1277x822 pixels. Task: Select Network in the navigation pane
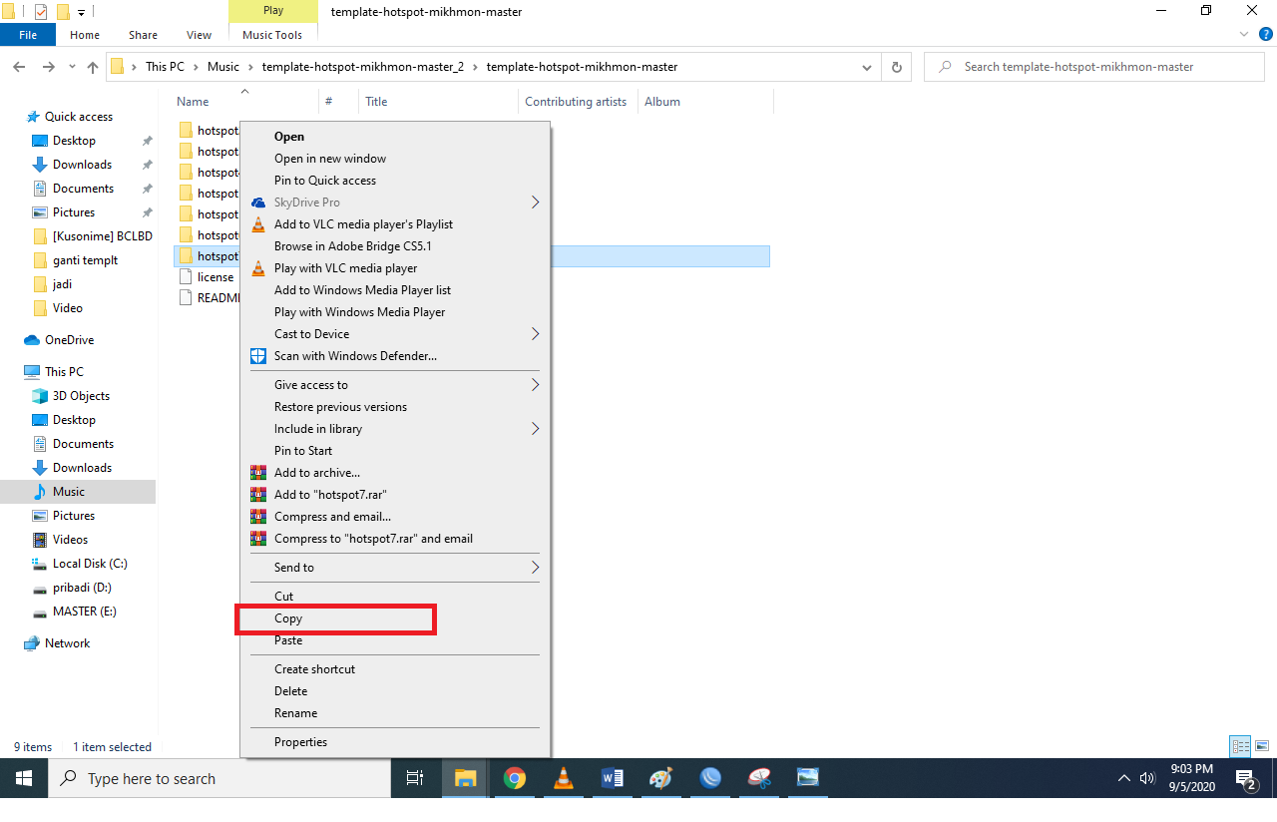click(67, 643)
